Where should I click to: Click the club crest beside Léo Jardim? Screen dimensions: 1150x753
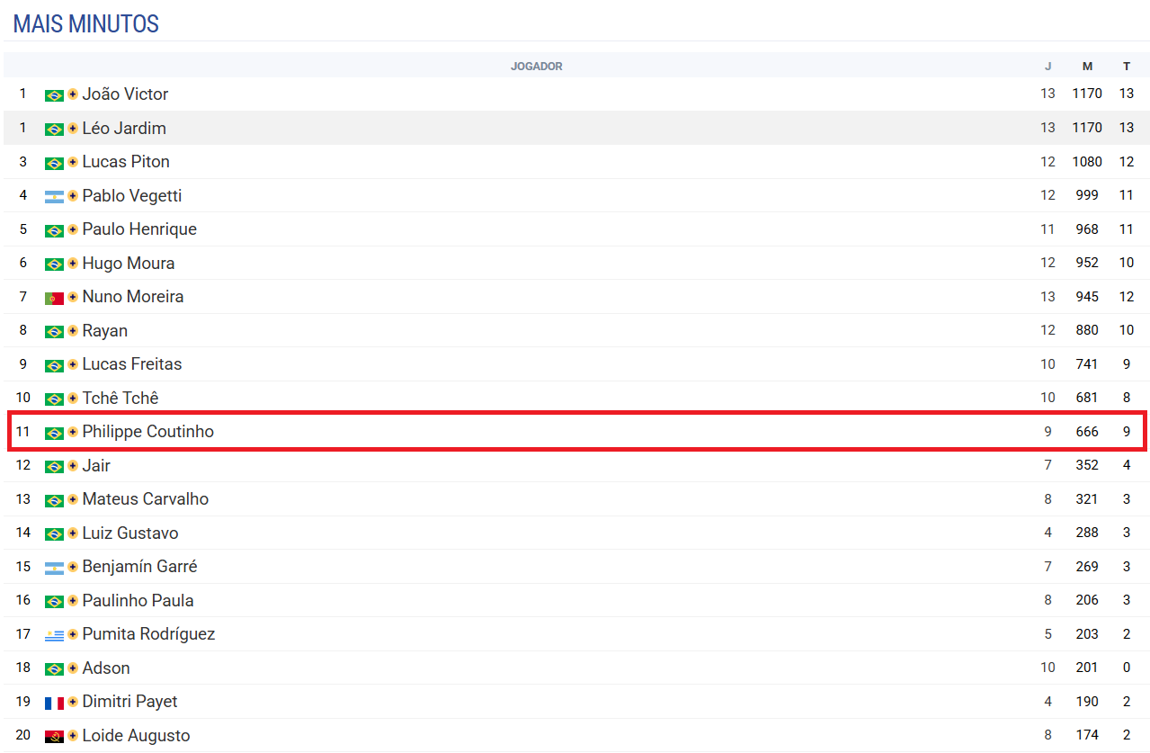click(73, 129)
